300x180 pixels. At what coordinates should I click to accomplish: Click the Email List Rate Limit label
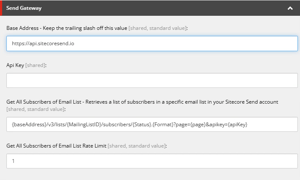tap(56, 146)
